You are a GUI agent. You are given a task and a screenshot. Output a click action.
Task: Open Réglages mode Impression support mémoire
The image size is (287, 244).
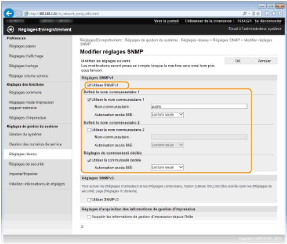click(x=31, y=105)
